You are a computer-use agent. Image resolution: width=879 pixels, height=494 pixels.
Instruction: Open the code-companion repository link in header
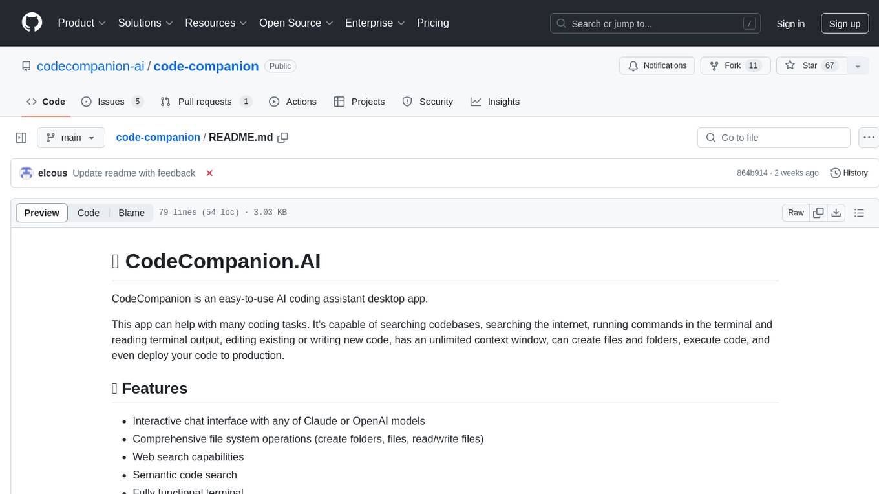click(206, 66)
